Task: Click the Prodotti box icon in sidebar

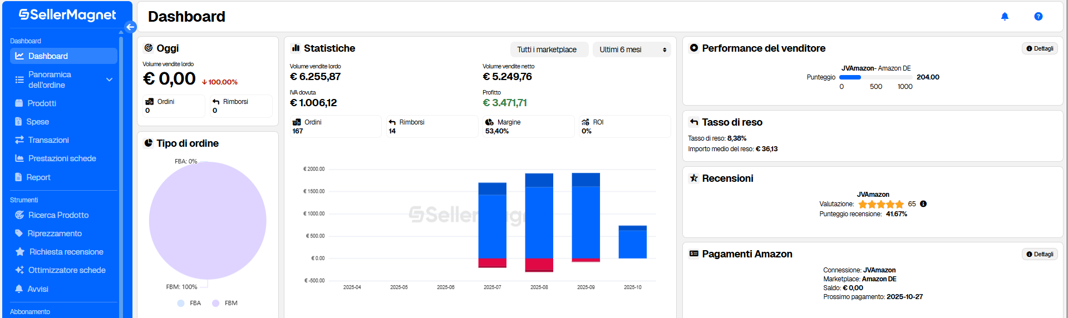Action: pyautogui.click(x=19, y=103)
